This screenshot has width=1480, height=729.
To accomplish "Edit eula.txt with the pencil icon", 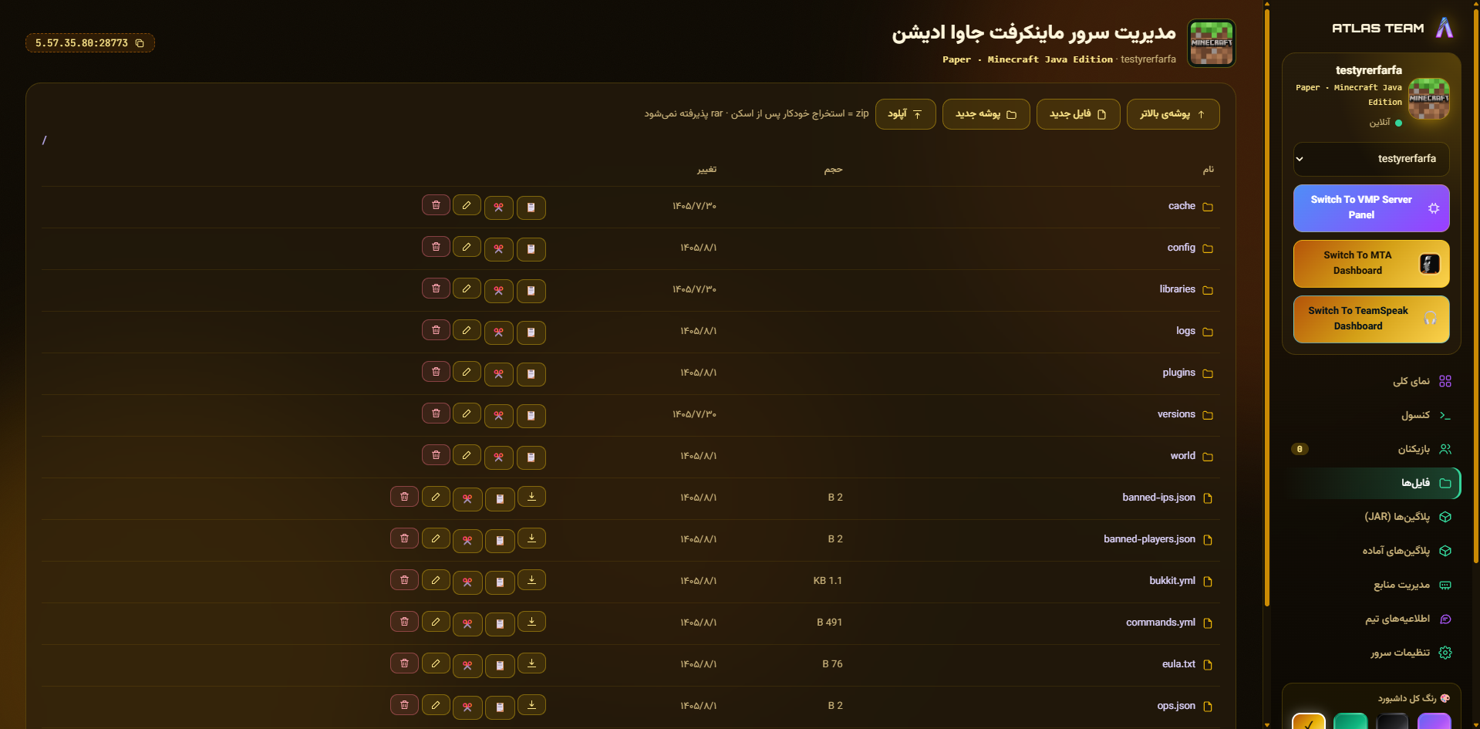I will point(436,663).
